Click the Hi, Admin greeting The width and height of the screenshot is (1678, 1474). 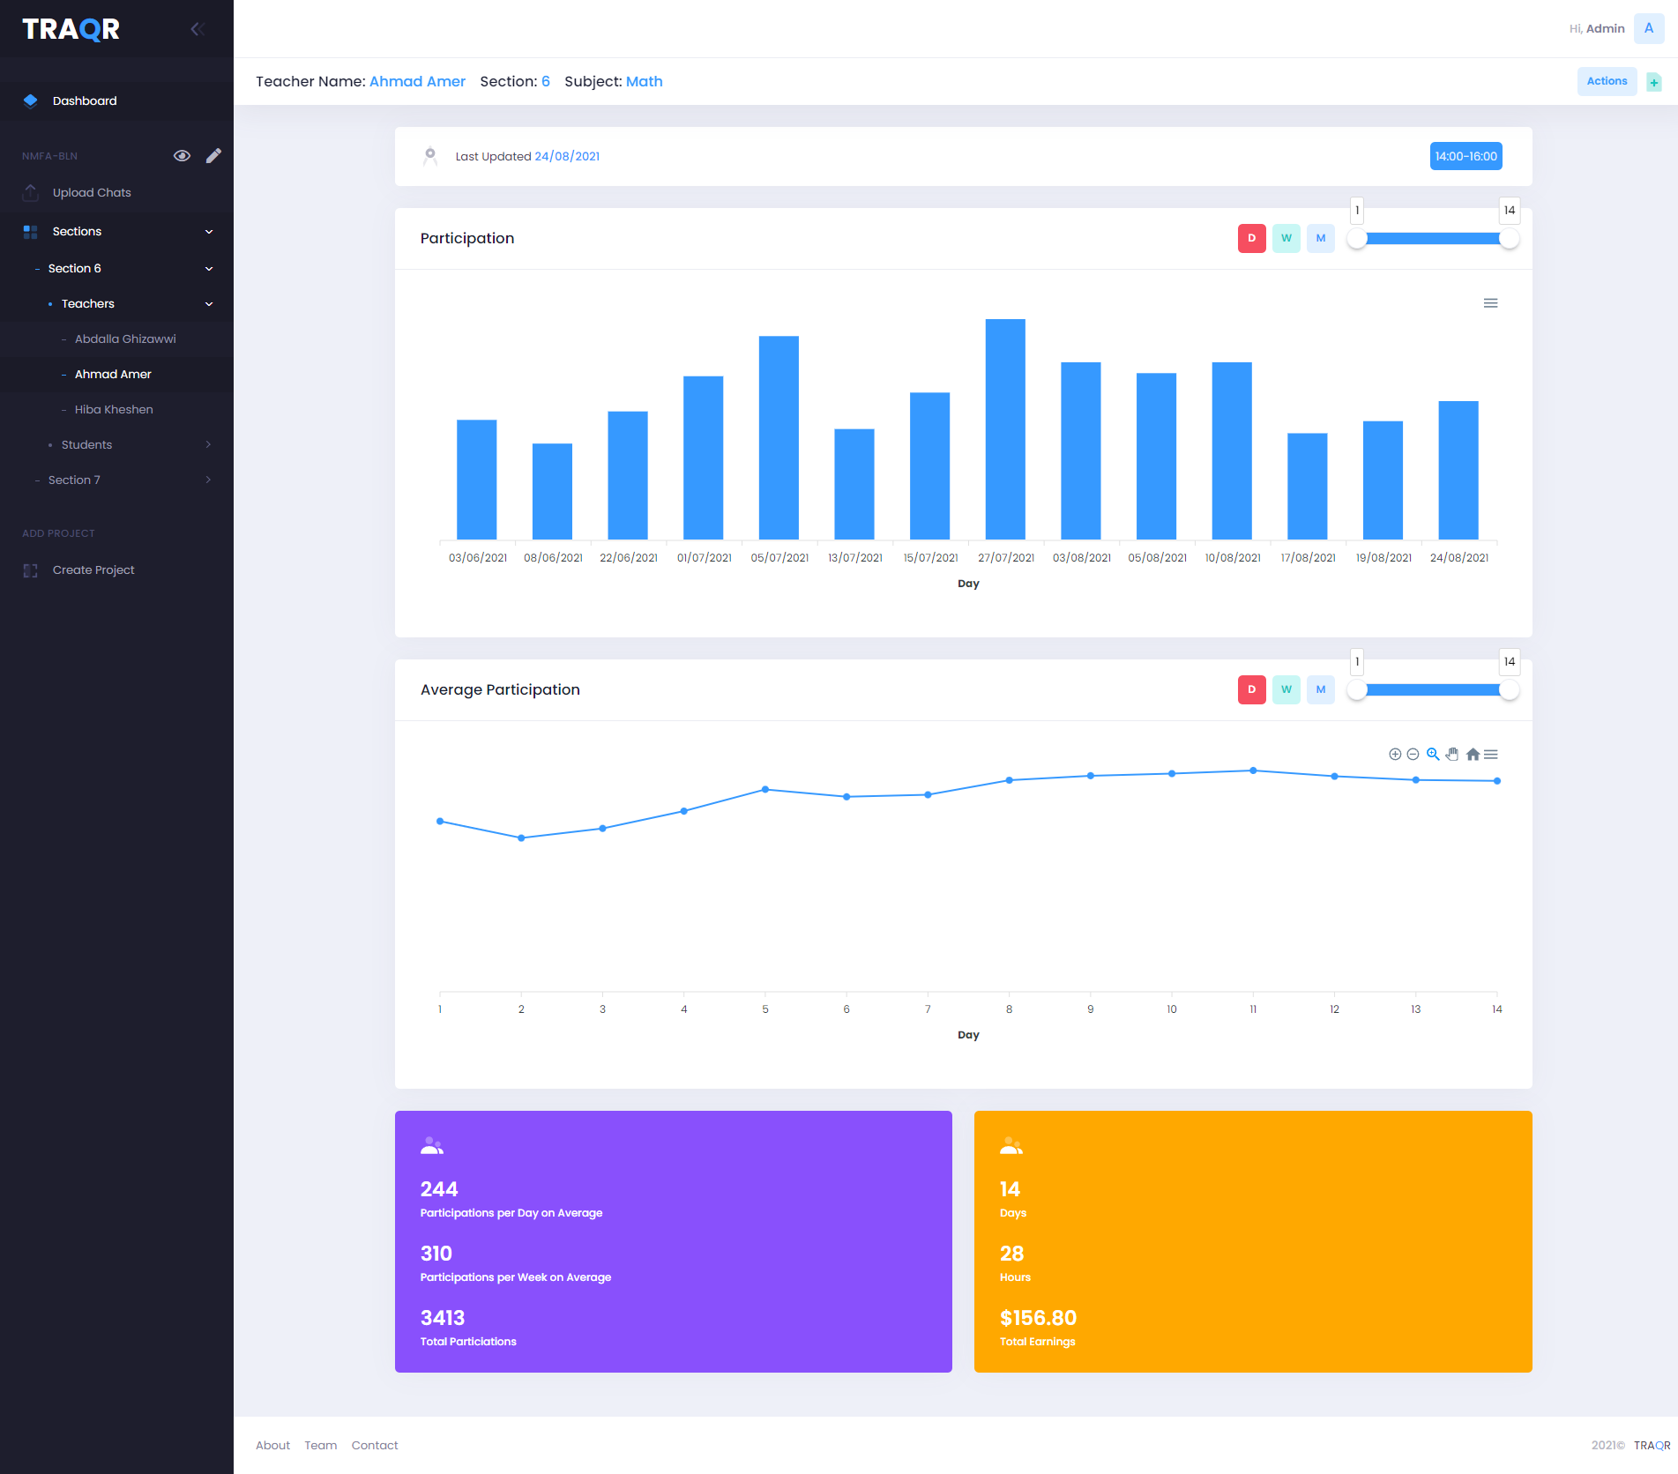coord(1597,29)
